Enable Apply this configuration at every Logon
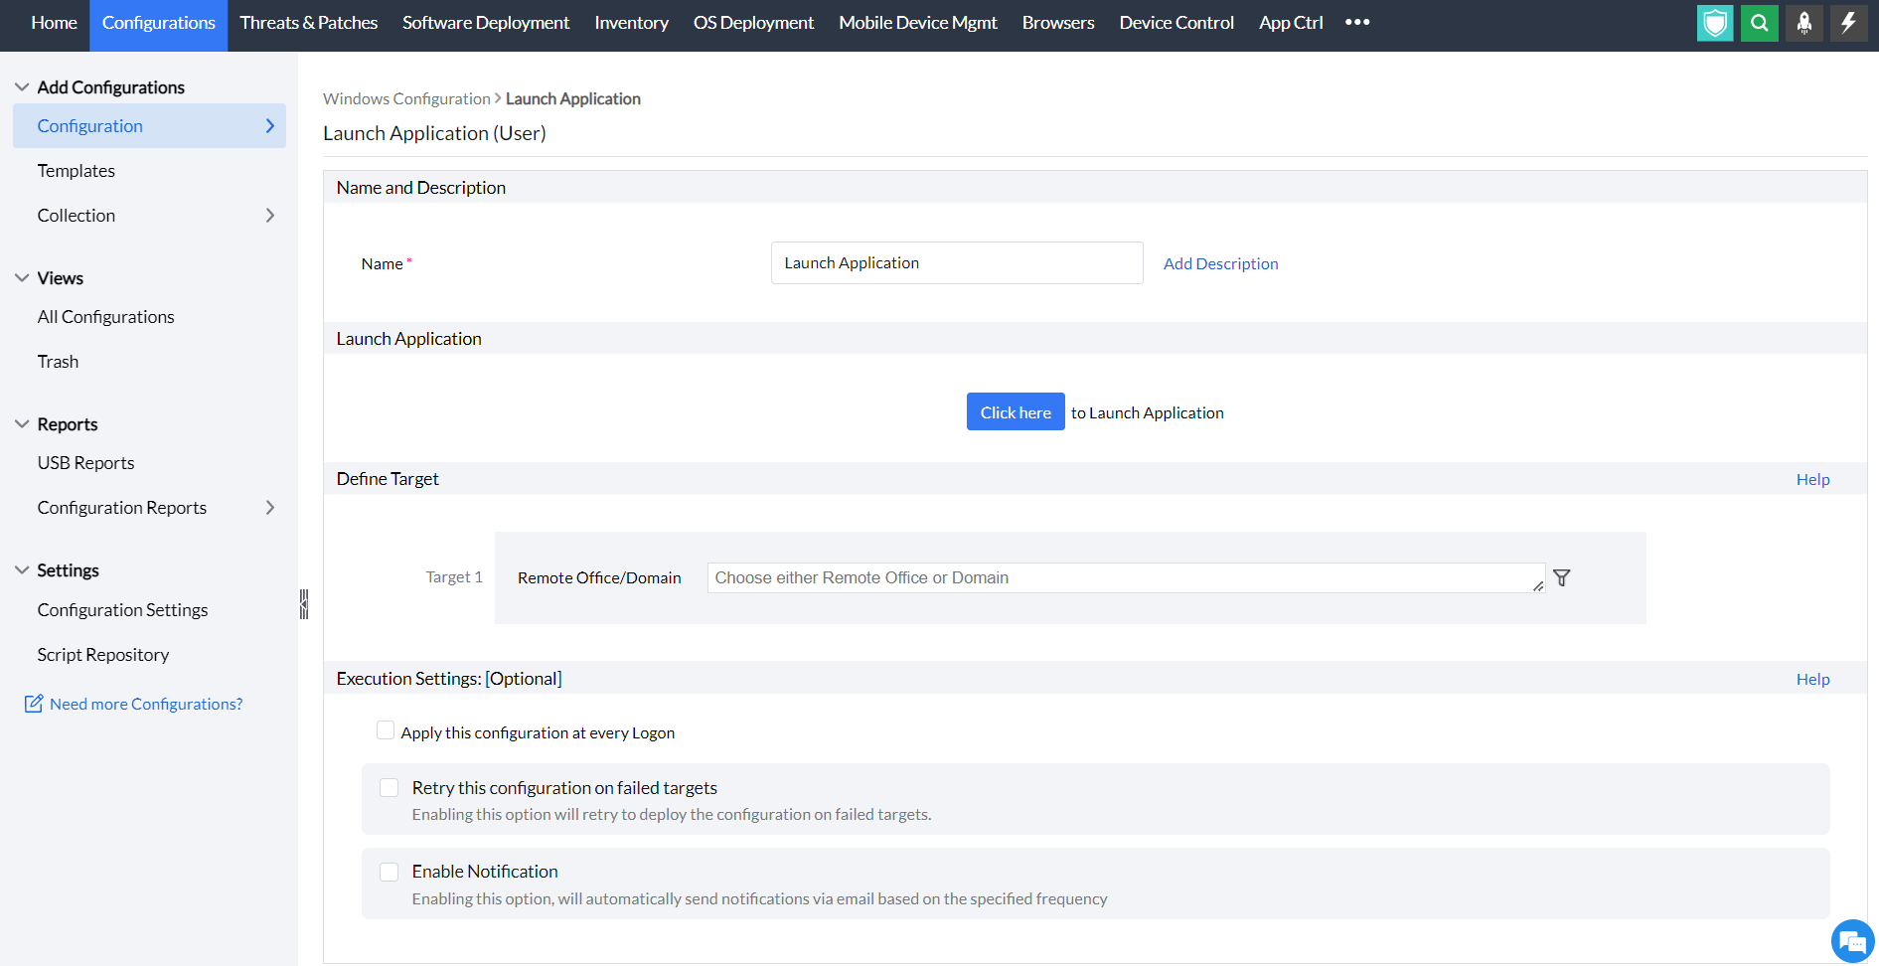Viewport: 1879px width, 966px height. click(386, 730)
